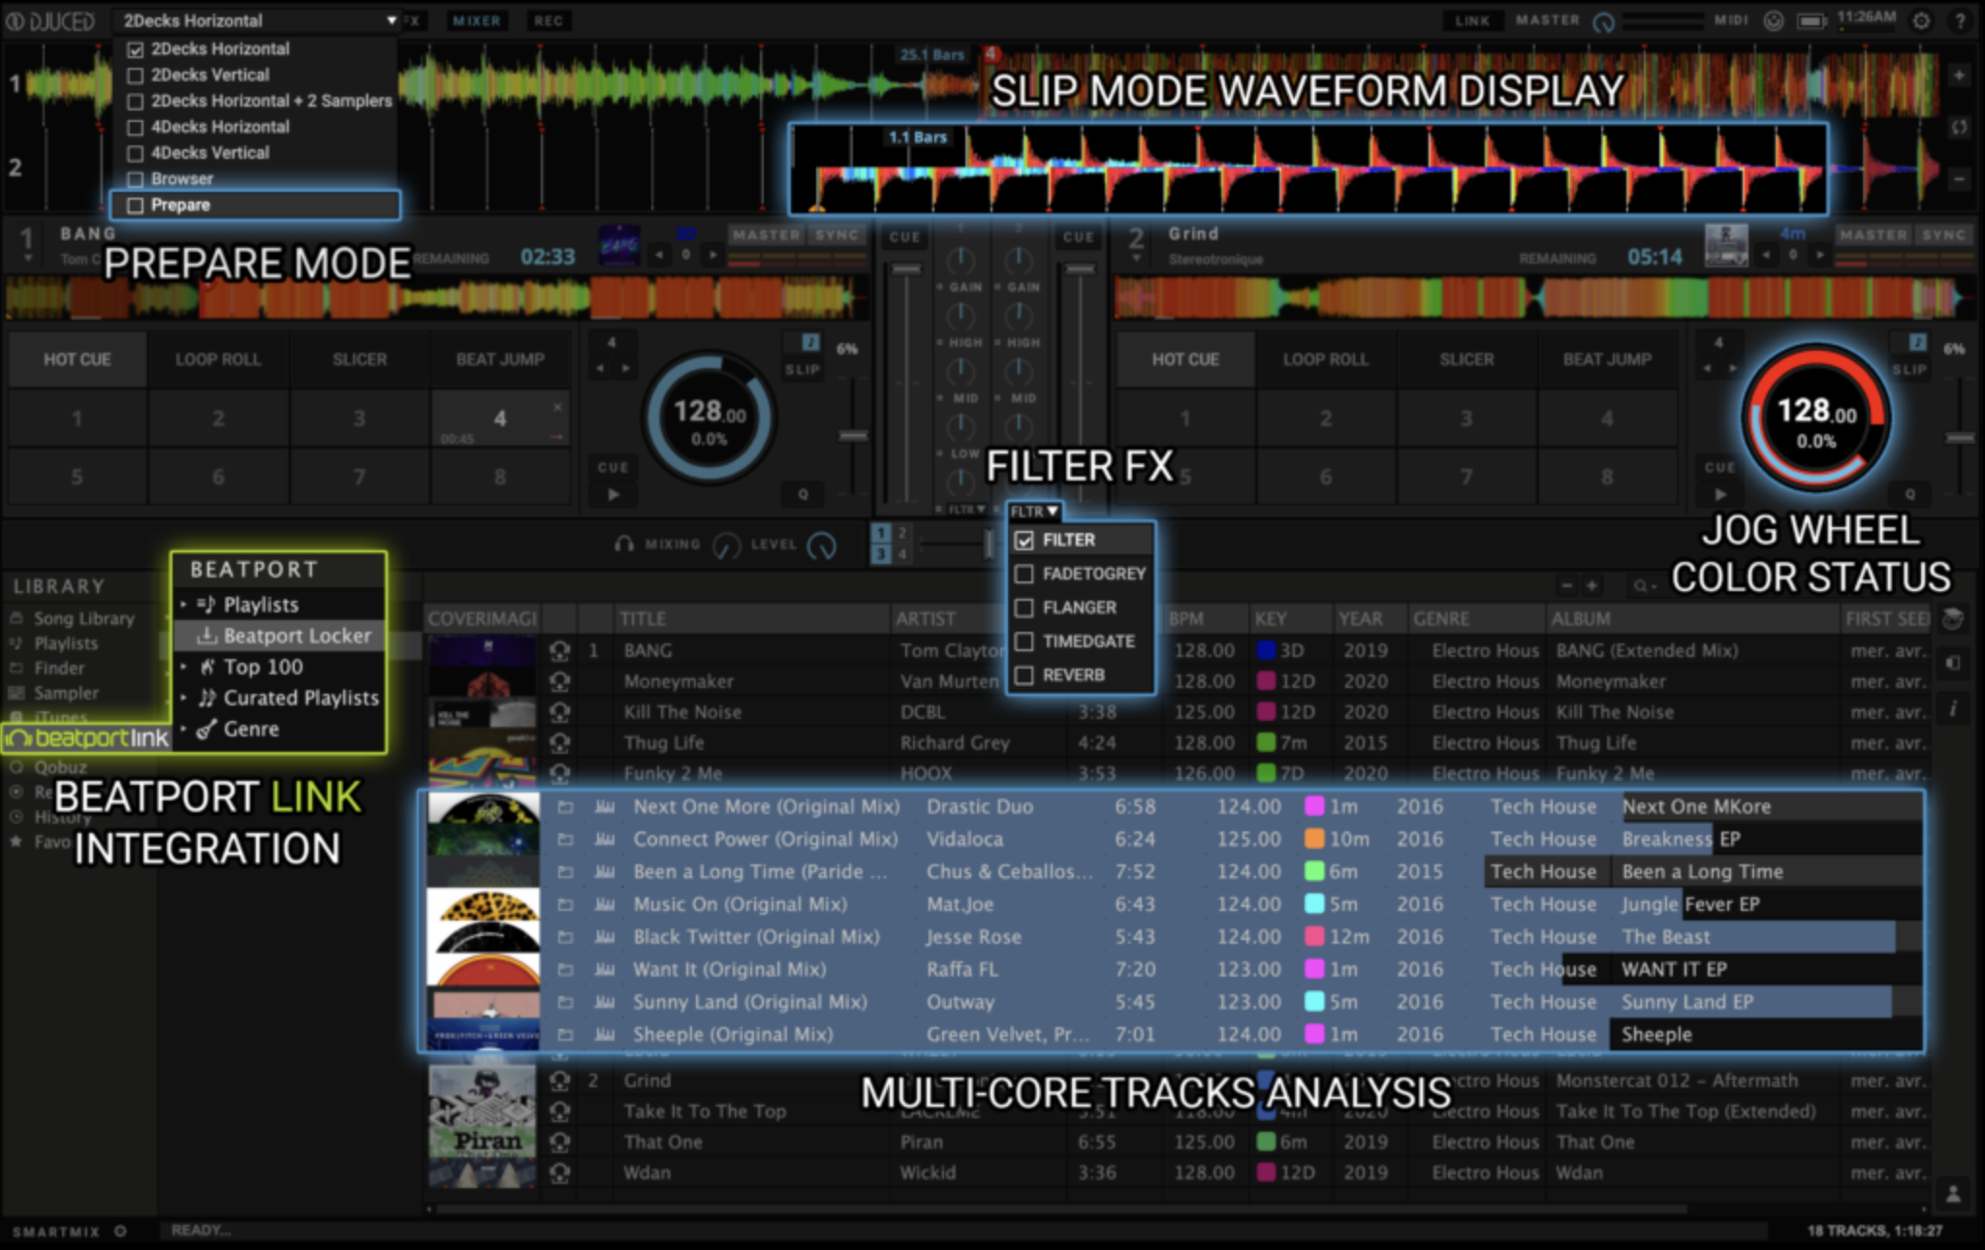Click the Sheeple track cover thumbnail
The height and width of the screenshot is (1250, 1985).
pyautogui.click(x=483, y=1034)
